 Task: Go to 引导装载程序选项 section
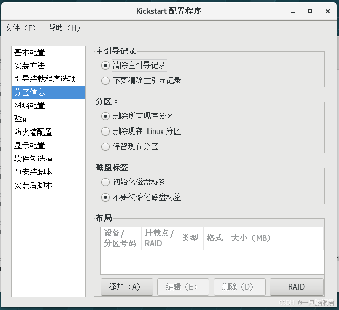tap(49, 79)
